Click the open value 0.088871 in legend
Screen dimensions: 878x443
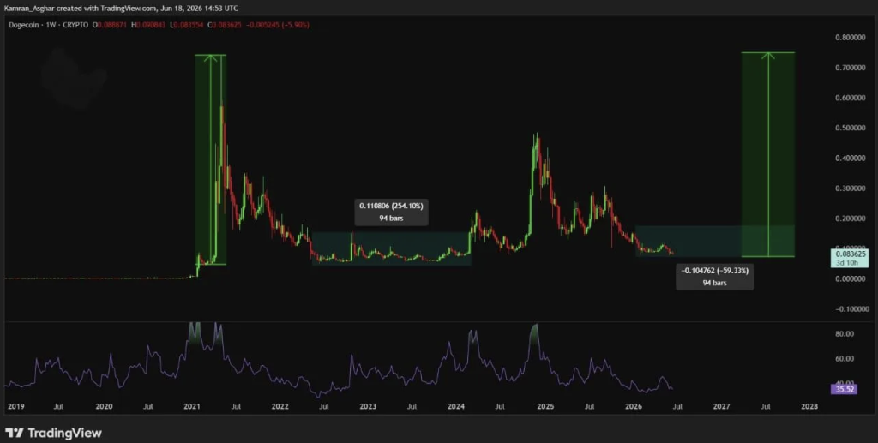(x=111, y=25)
